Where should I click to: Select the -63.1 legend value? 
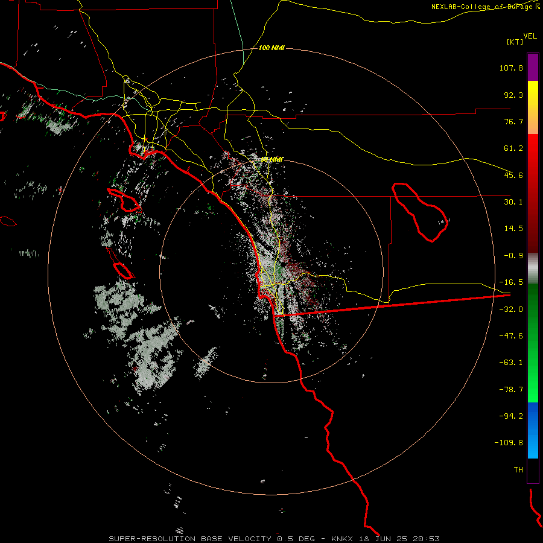click(511, 363)
